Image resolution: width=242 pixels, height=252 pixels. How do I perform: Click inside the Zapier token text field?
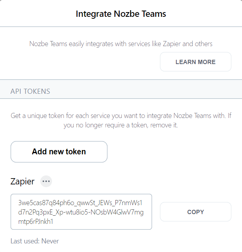(x=81, y=212)
